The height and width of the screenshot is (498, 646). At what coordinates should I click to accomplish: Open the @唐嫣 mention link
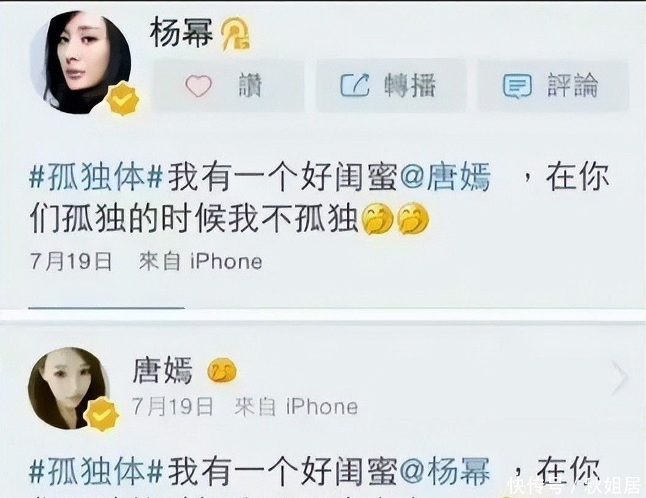446,177
